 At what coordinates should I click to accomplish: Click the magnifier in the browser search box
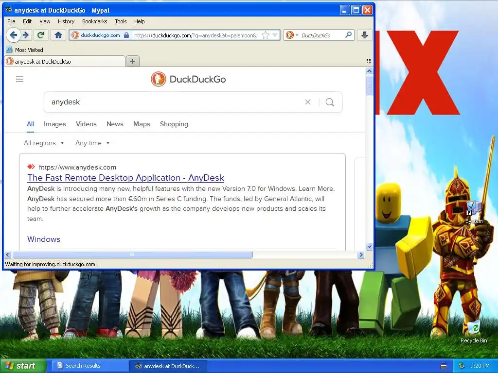coord(348,35)
